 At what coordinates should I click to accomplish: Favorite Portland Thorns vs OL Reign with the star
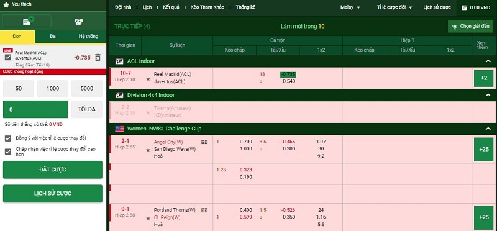pyautogui.click(x=148, y=218)
